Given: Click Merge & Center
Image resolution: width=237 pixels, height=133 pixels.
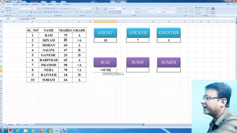Looking at the screenshot, I should (67, 12).
